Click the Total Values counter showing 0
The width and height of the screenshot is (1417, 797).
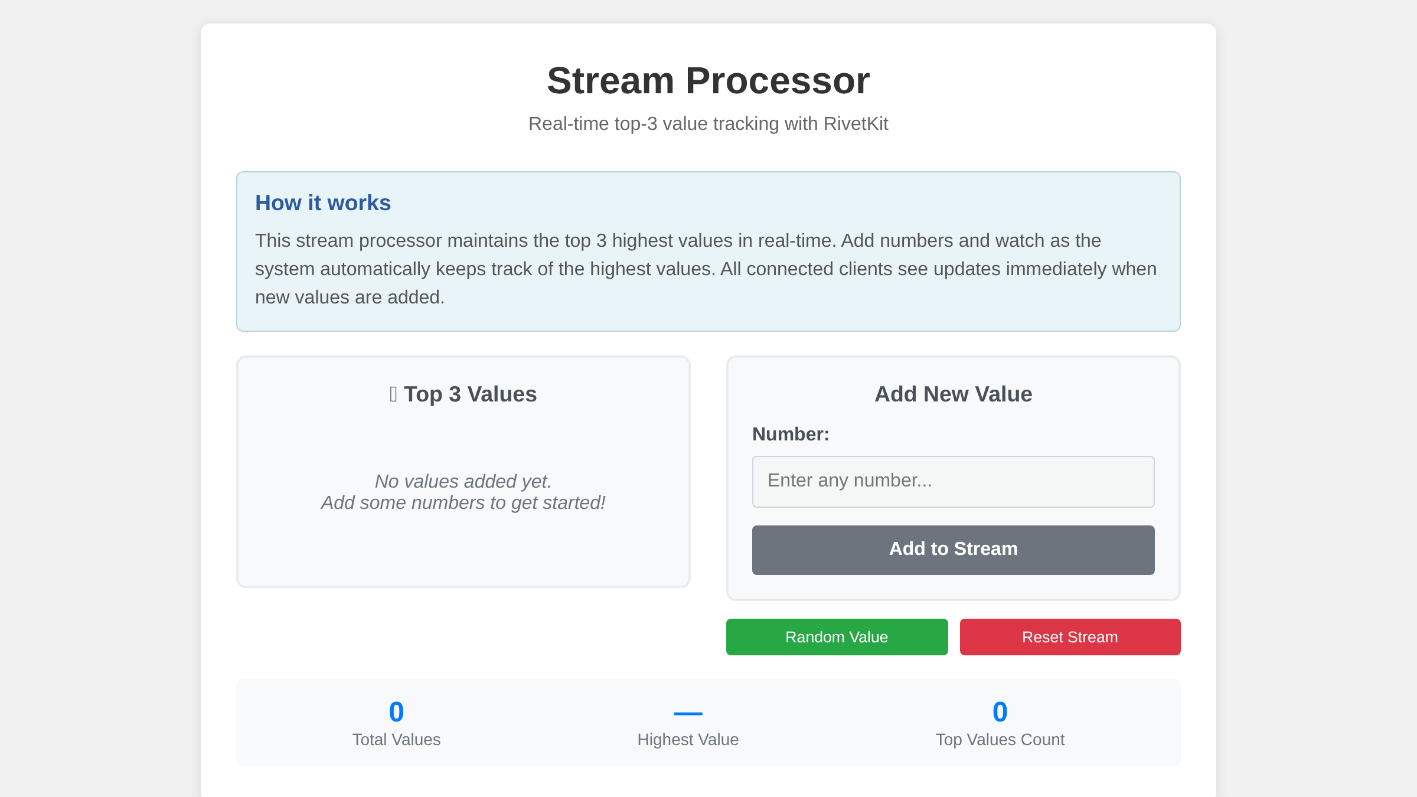pyautogui.click(x=396, y=712)
